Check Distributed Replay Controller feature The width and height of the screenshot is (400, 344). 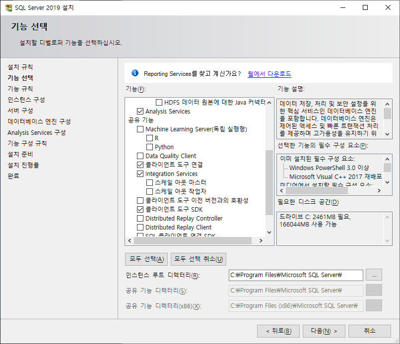click(x=140, y=219)
